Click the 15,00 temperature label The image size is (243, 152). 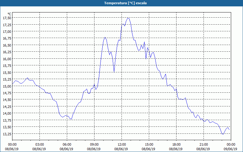coord(7,86)
